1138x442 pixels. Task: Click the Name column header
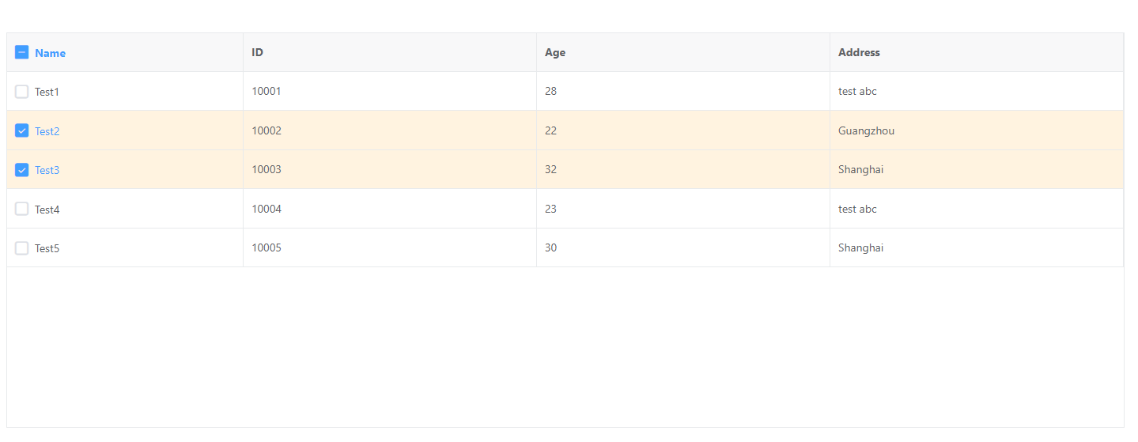click(50, 53)
